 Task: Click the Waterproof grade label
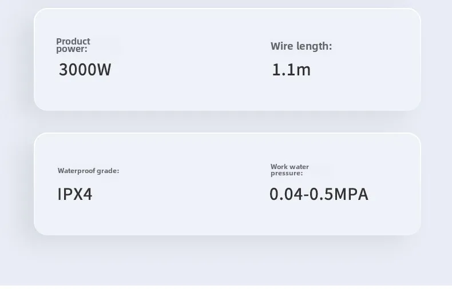coord(88,171)
